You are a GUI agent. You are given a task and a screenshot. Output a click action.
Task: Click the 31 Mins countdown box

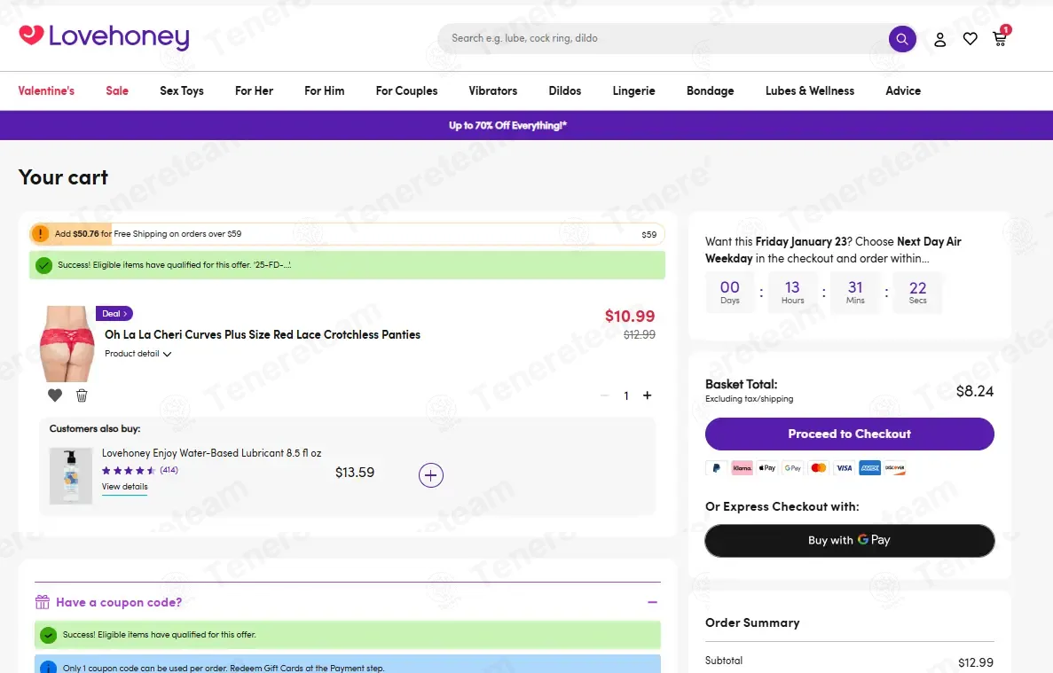click(x=855, y=293)
